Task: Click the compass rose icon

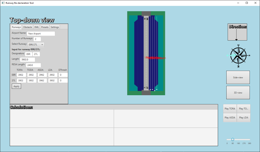Action: [239, 56]
